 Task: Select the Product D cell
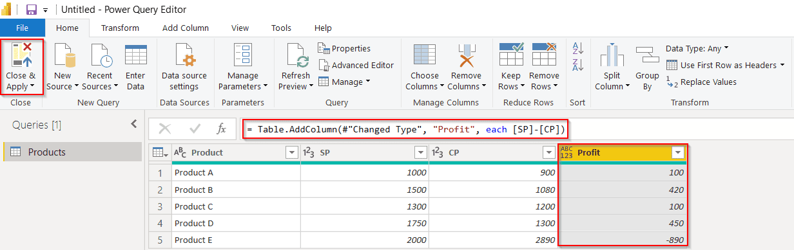[236, 223]
